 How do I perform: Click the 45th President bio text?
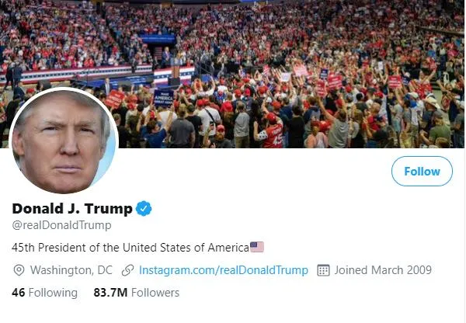pos(130,248)
